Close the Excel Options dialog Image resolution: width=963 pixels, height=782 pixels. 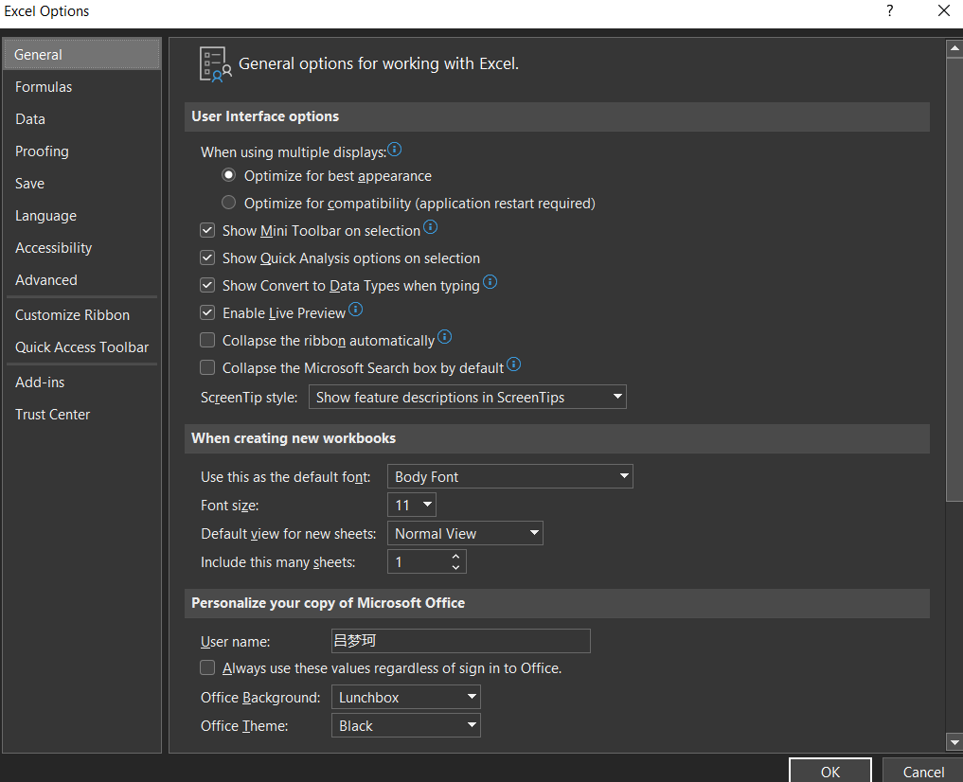944,10
